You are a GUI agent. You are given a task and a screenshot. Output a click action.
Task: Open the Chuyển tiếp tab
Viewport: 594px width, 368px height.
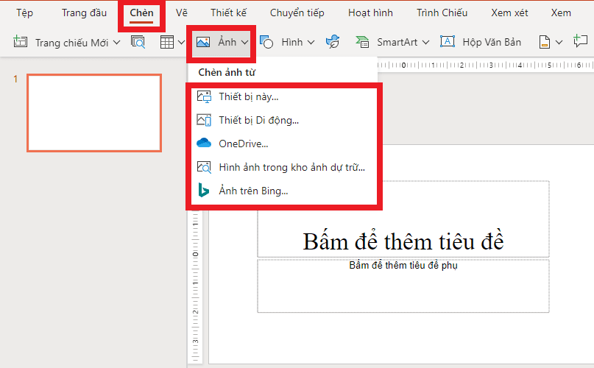coord(297,13)
